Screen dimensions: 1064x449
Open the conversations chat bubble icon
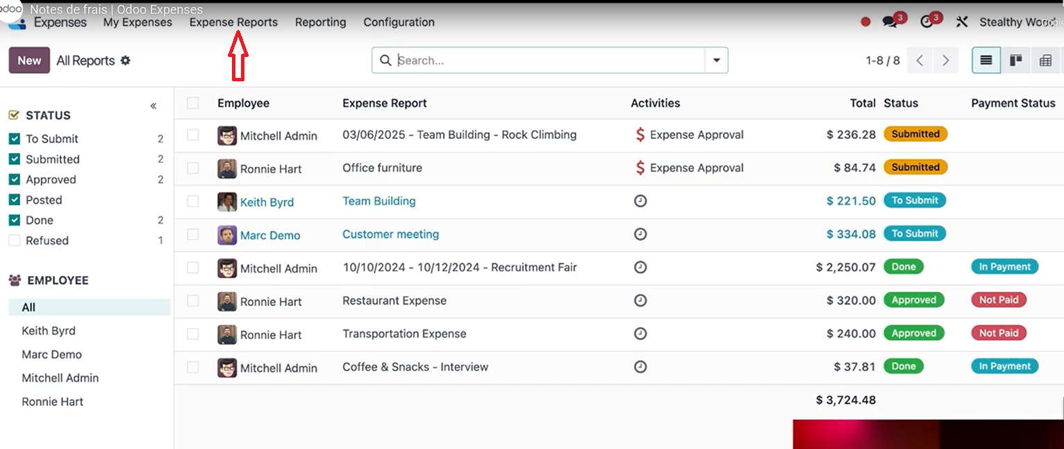click(890, 22)
